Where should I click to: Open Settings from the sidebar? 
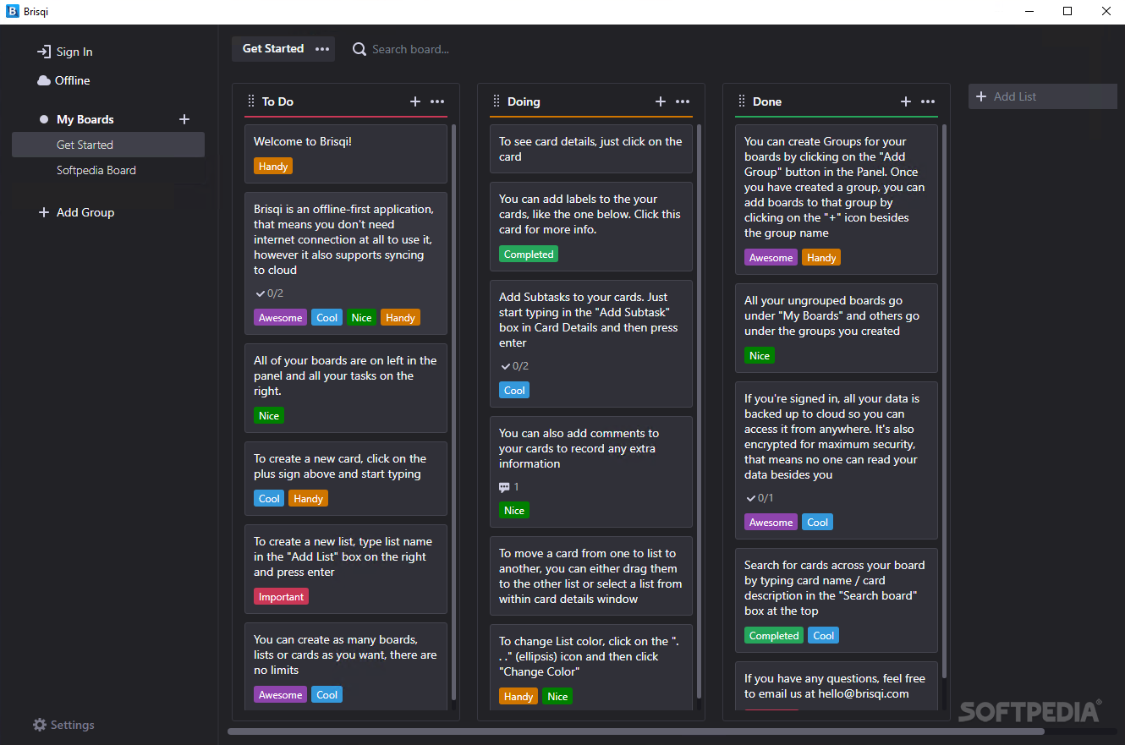pyautogui.click(x=63, y=725)
